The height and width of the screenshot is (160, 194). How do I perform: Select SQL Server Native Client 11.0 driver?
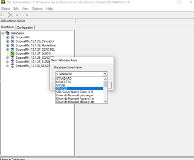click(80, 92)
